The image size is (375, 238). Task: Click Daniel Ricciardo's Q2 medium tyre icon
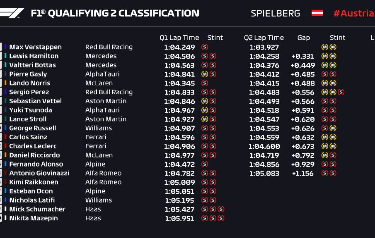tap(325, 155)
